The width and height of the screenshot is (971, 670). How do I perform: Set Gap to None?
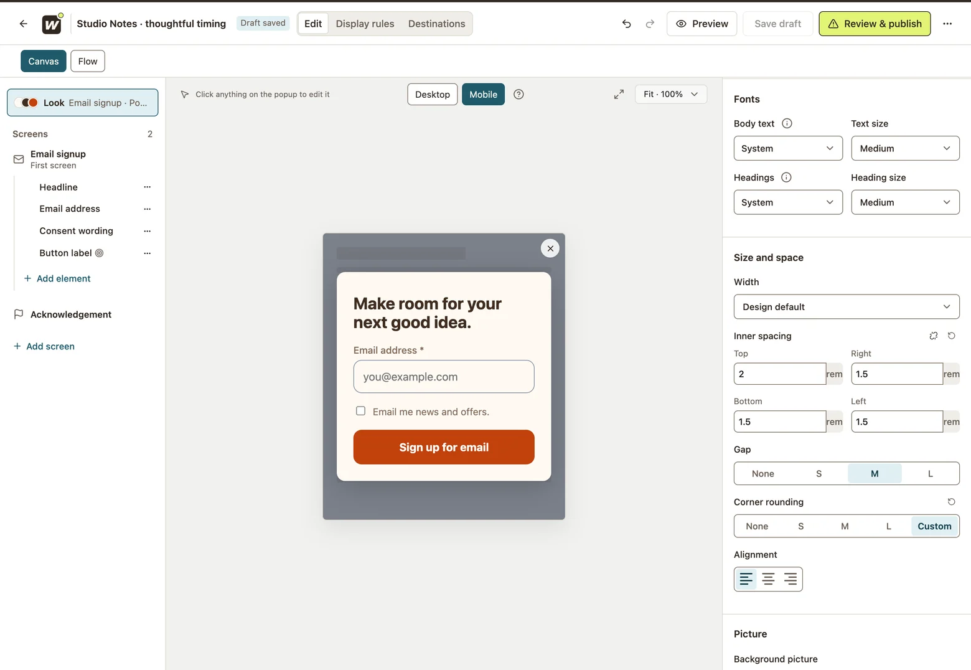pos(763,474)
